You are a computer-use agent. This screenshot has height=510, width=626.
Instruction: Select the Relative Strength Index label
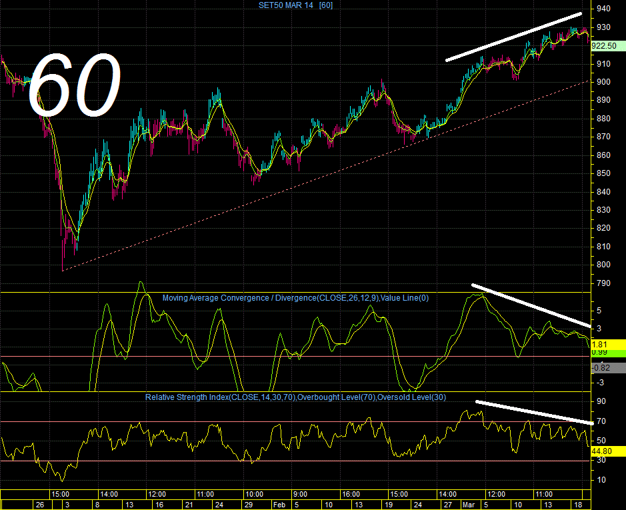click(295, 397)
